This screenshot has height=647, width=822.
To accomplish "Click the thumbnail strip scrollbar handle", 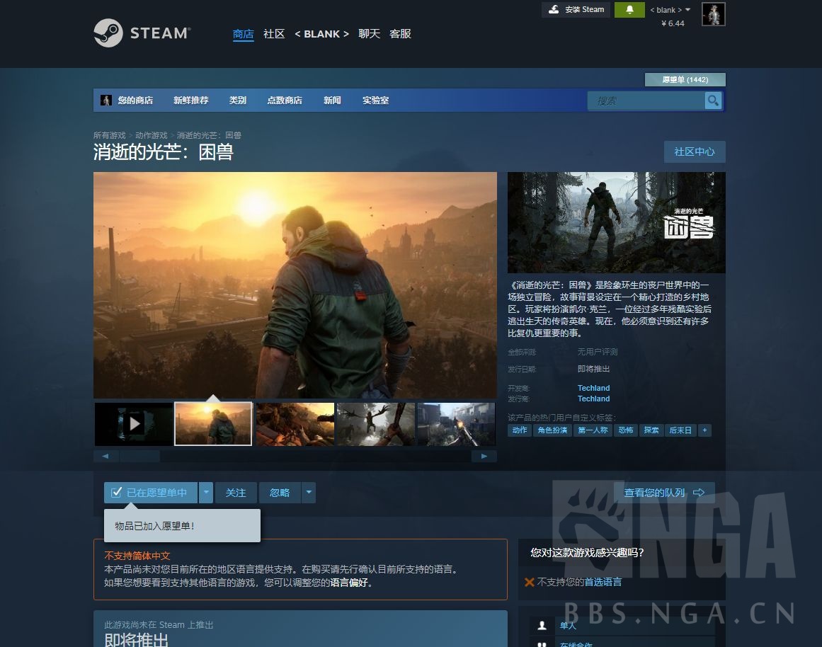I will (139, 456).
